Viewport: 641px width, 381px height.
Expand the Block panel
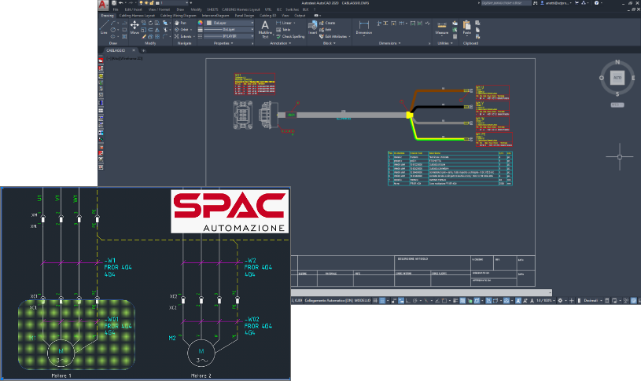coord(329,43)
